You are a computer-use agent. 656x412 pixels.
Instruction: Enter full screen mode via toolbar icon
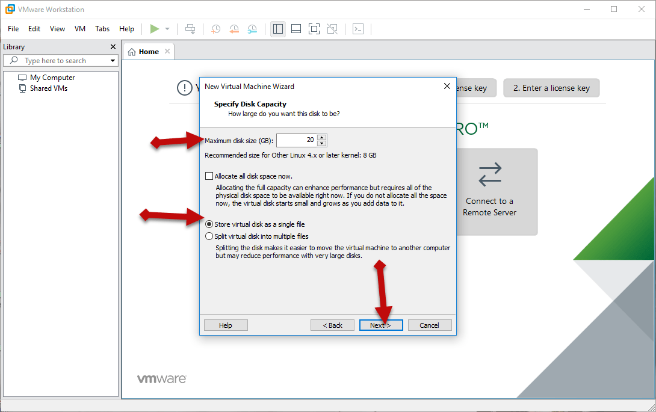[x=314, y=29]
